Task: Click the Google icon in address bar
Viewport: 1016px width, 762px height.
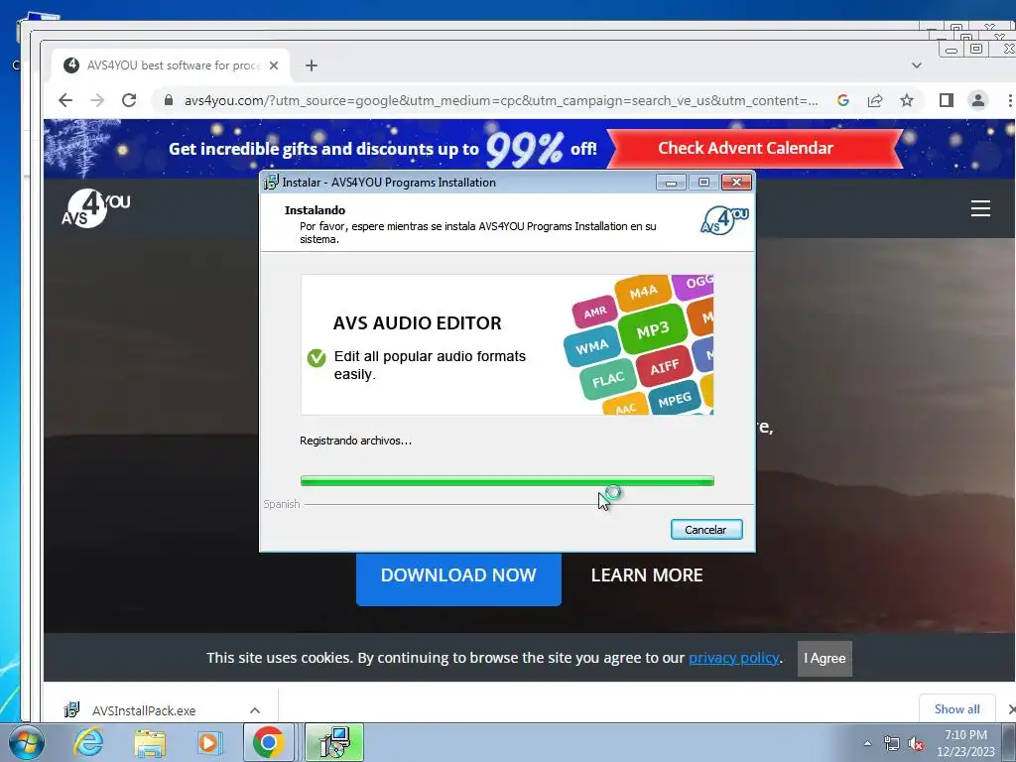Action: point(843,100)
